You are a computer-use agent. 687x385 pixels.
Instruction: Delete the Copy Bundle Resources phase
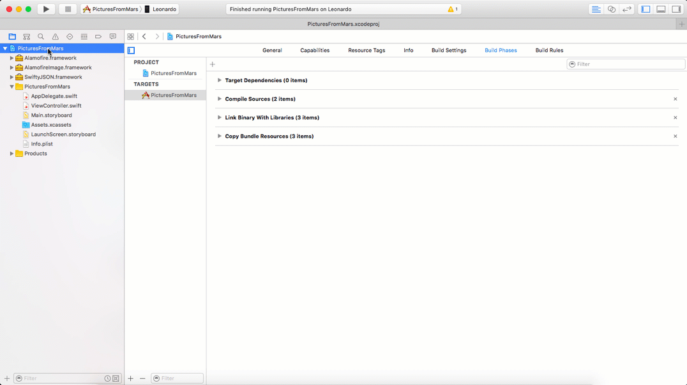pos(675,136)
